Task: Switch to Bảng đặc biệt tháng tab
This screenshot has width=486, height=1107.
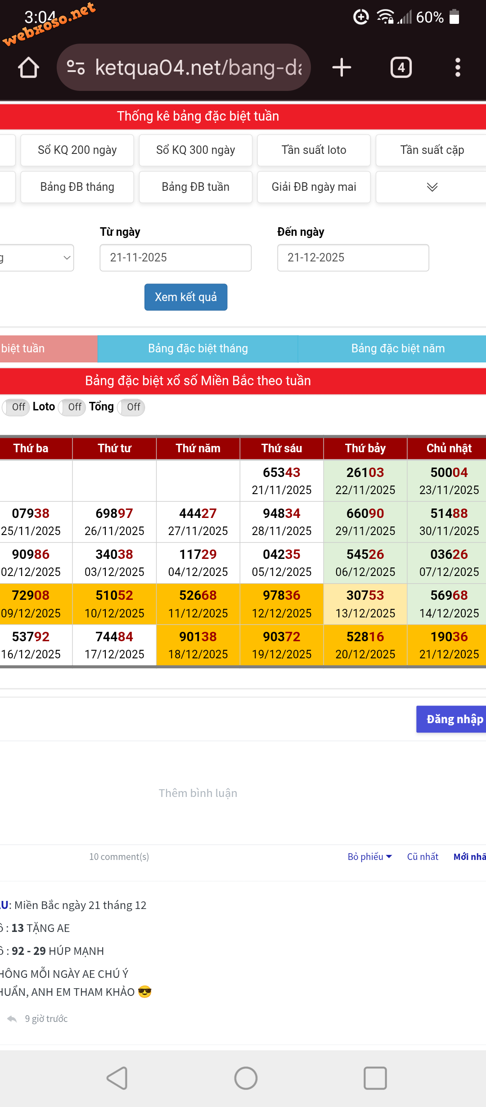Action: coord(198,349)
